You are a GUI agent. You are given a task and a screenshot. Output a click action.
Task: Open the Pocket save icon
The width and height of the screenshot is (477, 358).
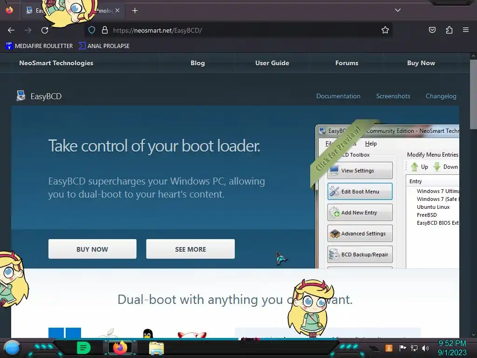coord(432,30)
